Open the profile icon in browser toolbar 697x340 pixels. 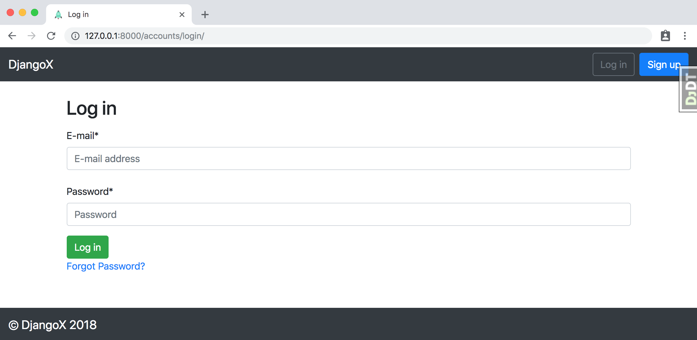pos(665,36)
